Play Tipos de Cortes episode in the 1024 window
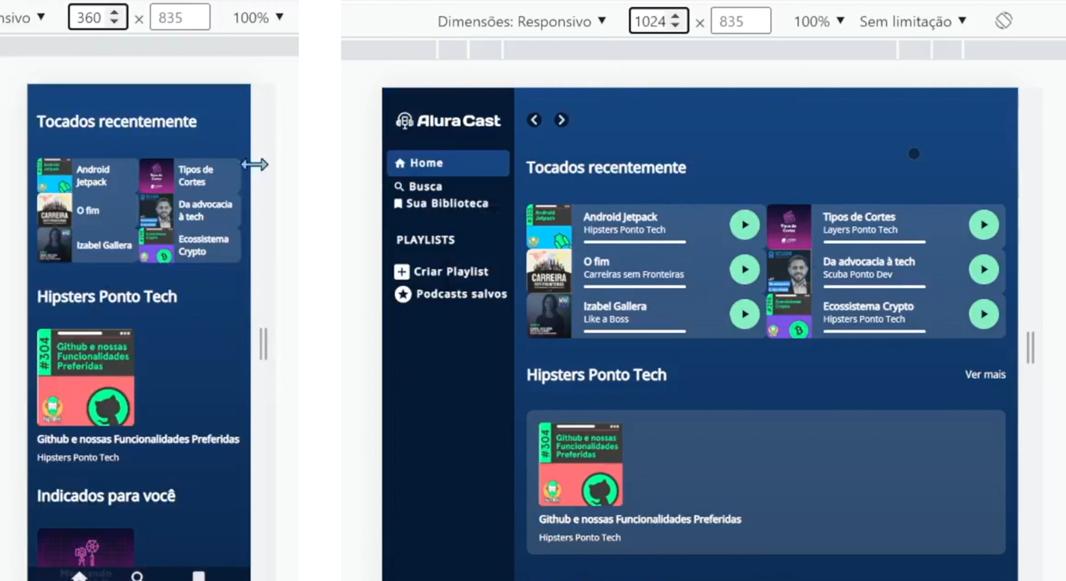This screenshot has width=1066, height=581. coord(984,225)
